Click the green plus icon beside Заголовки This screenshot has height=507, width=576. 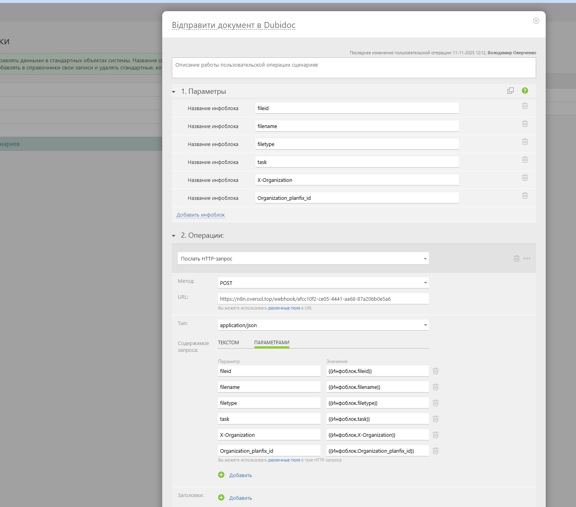click(221, 497)
